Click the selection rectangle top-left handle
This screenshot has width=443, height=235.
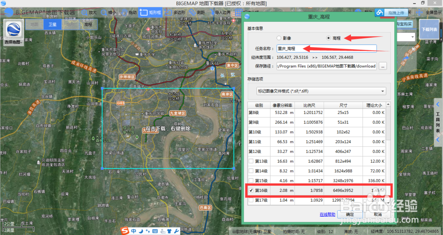[102, 88]
